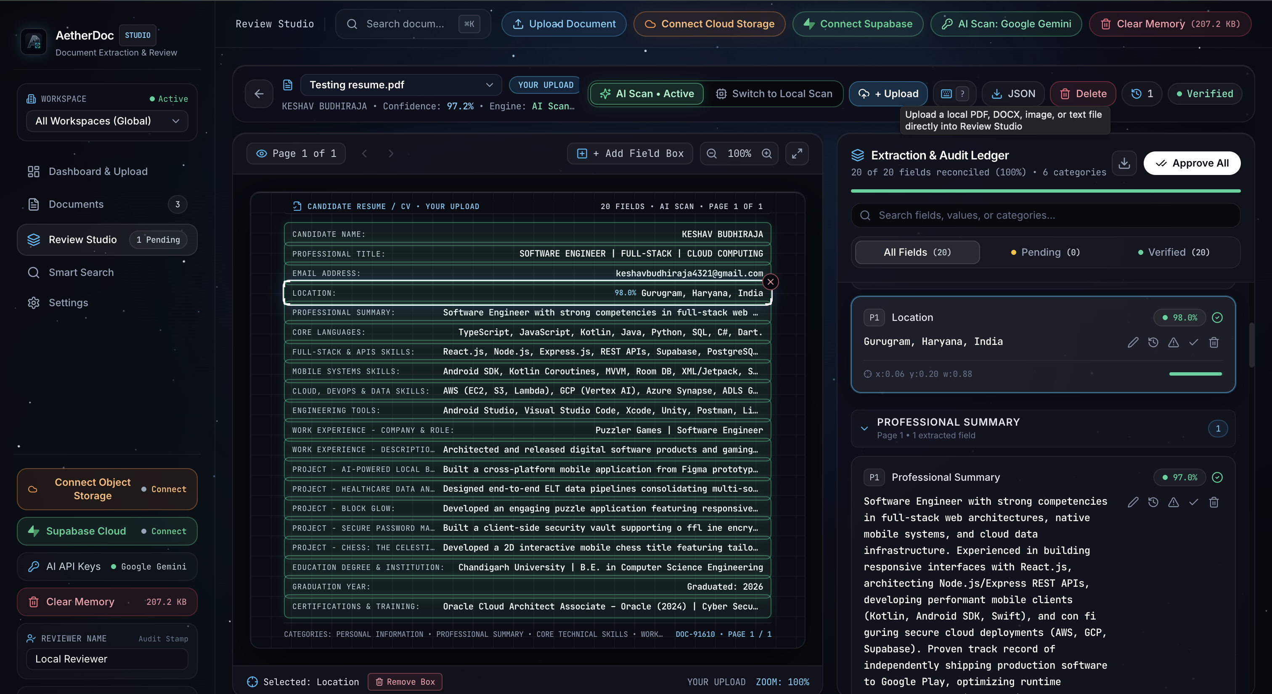
Task: Toggle the Verified status badge
Action: click(x=1205, y=94)
